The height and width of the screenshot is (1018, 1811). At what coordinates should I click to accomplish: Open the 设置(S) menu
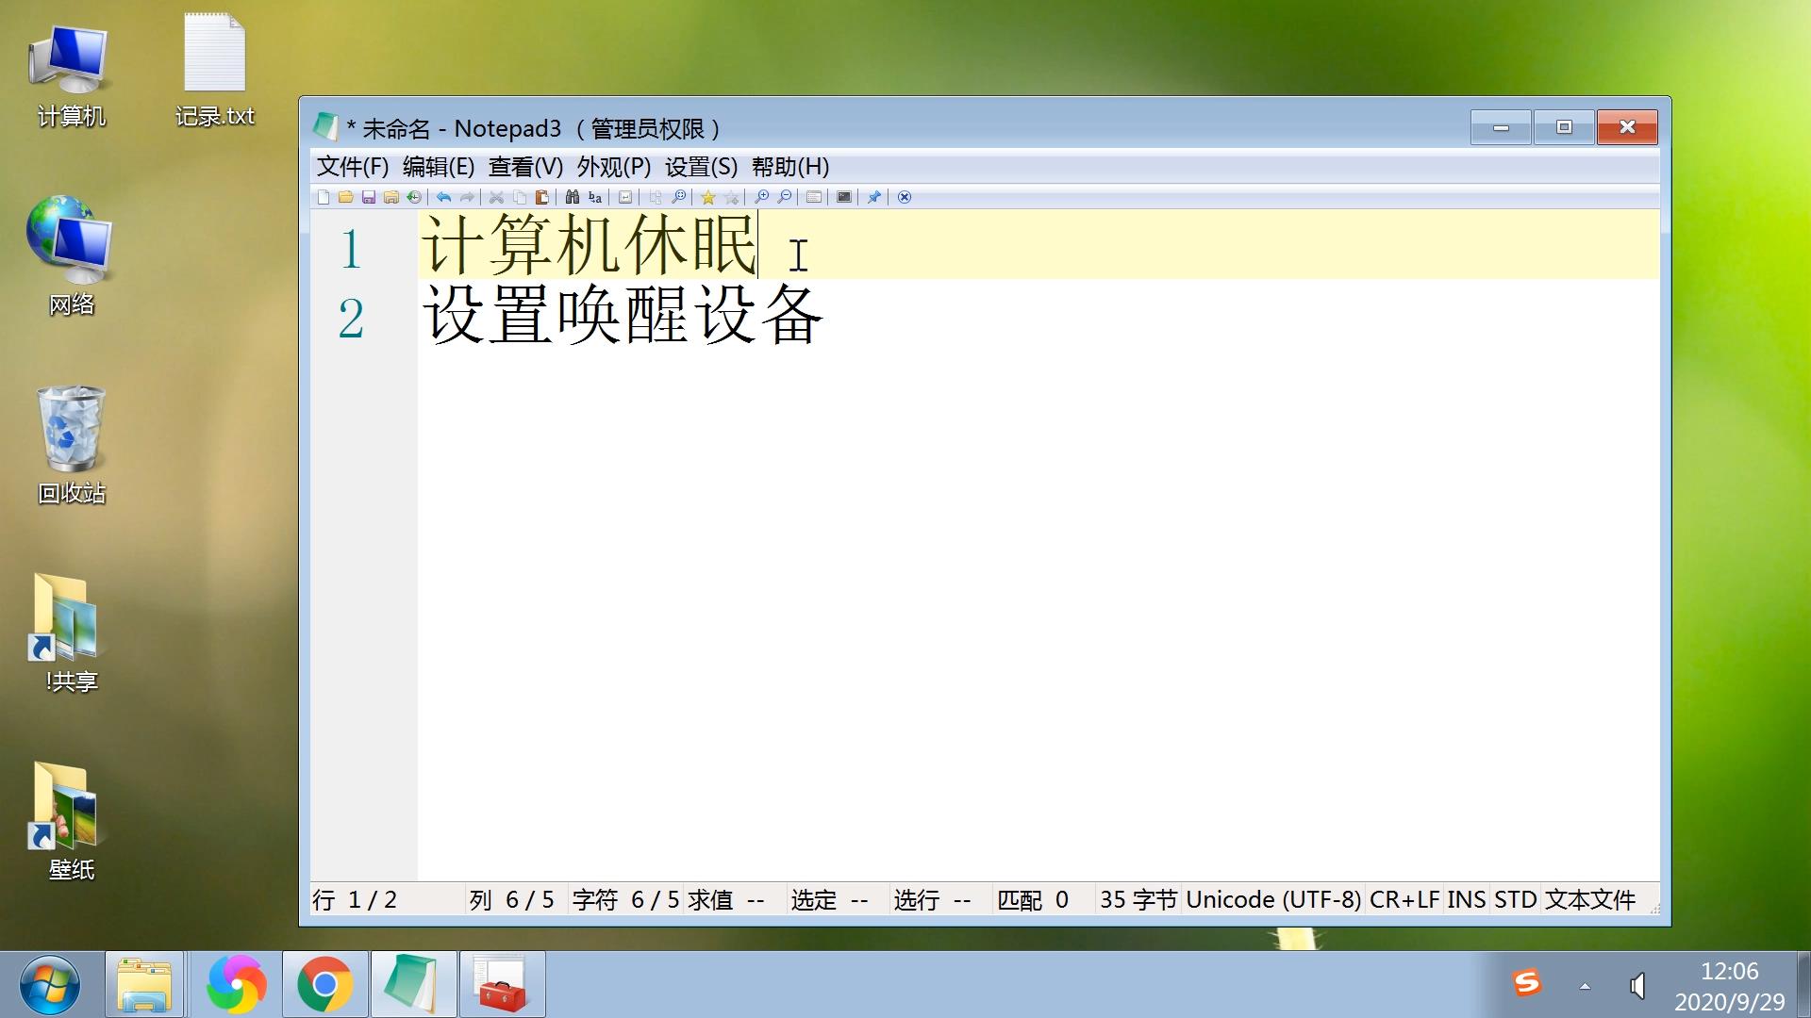coord(701,167)
